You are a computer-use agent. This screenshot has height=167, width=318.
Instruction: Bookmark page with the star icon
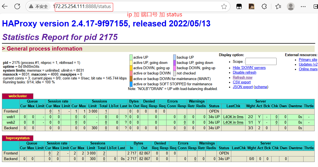(224, 6)
